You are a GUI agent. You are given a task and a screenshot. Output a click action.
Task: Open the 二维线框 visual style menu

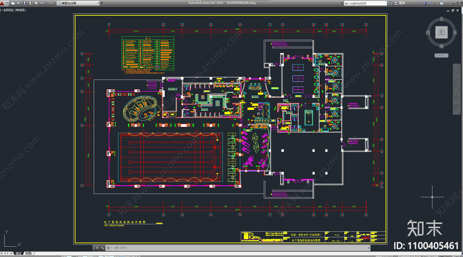19,10
